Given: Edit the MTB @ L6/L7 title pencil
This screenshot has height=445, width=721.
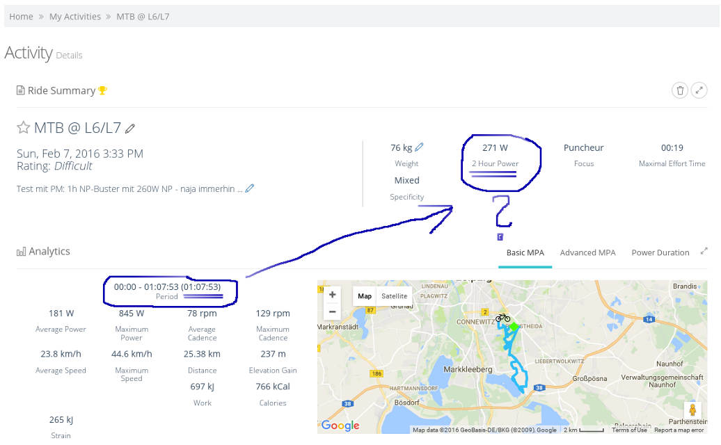Looking at the screenshot, I should [130, 129].
